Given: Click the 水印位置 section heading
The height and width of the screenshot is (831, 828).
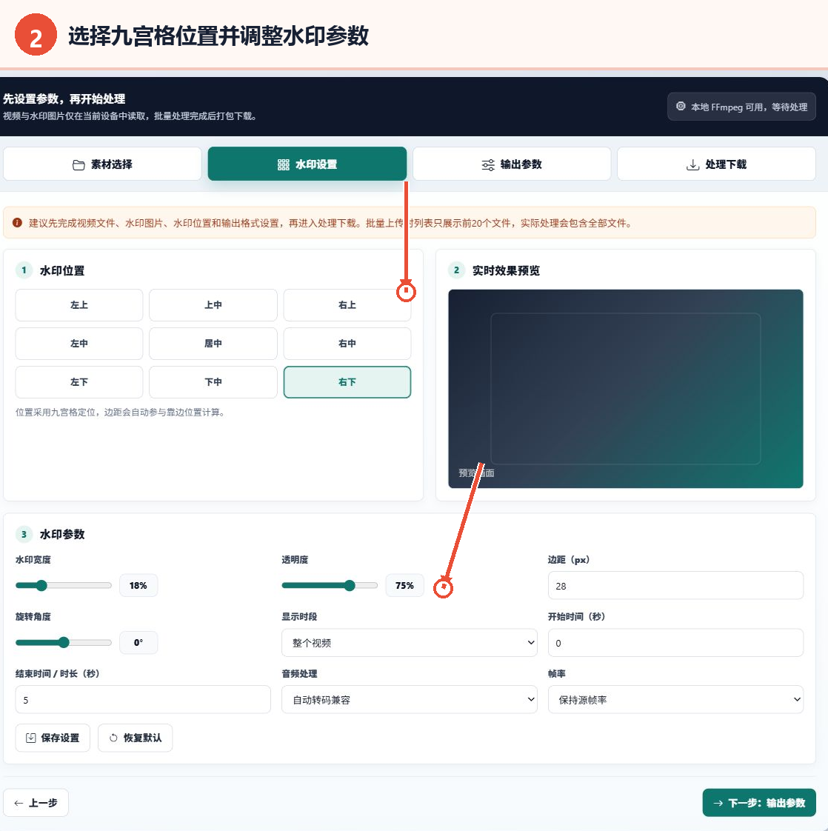Looking at the screenshot, I should click(x=62, y=270).
